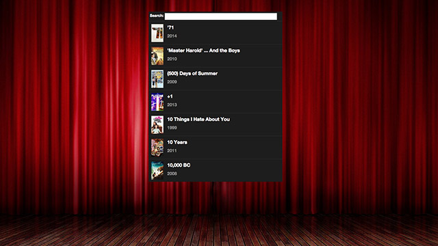Click the Search: label
This screenshot has width=438, height=246.
coord(157,16)
